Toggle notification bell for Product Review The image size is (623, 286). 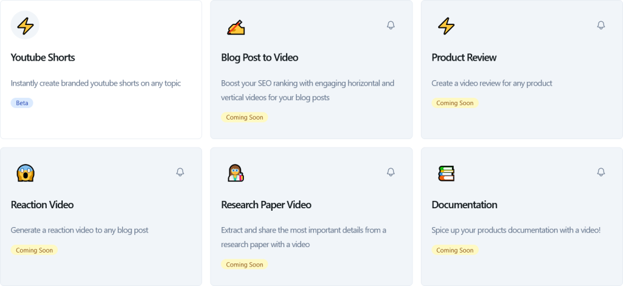600,25
